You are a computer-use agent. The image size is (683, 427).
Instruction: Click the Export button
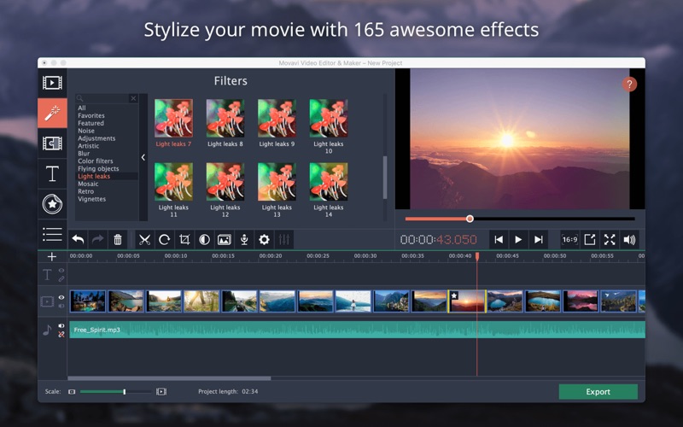[598, 392]
